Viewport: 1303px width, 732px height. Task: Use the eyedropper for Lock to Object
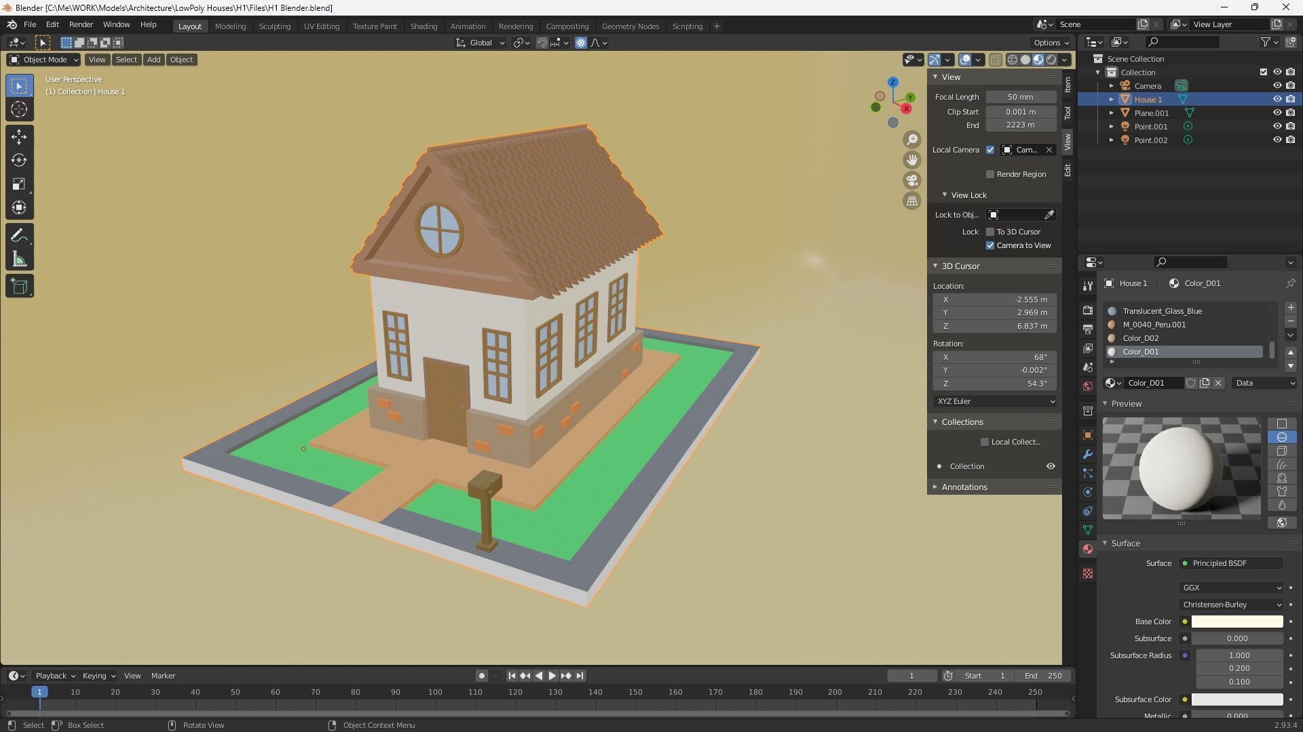(1049, 215)
